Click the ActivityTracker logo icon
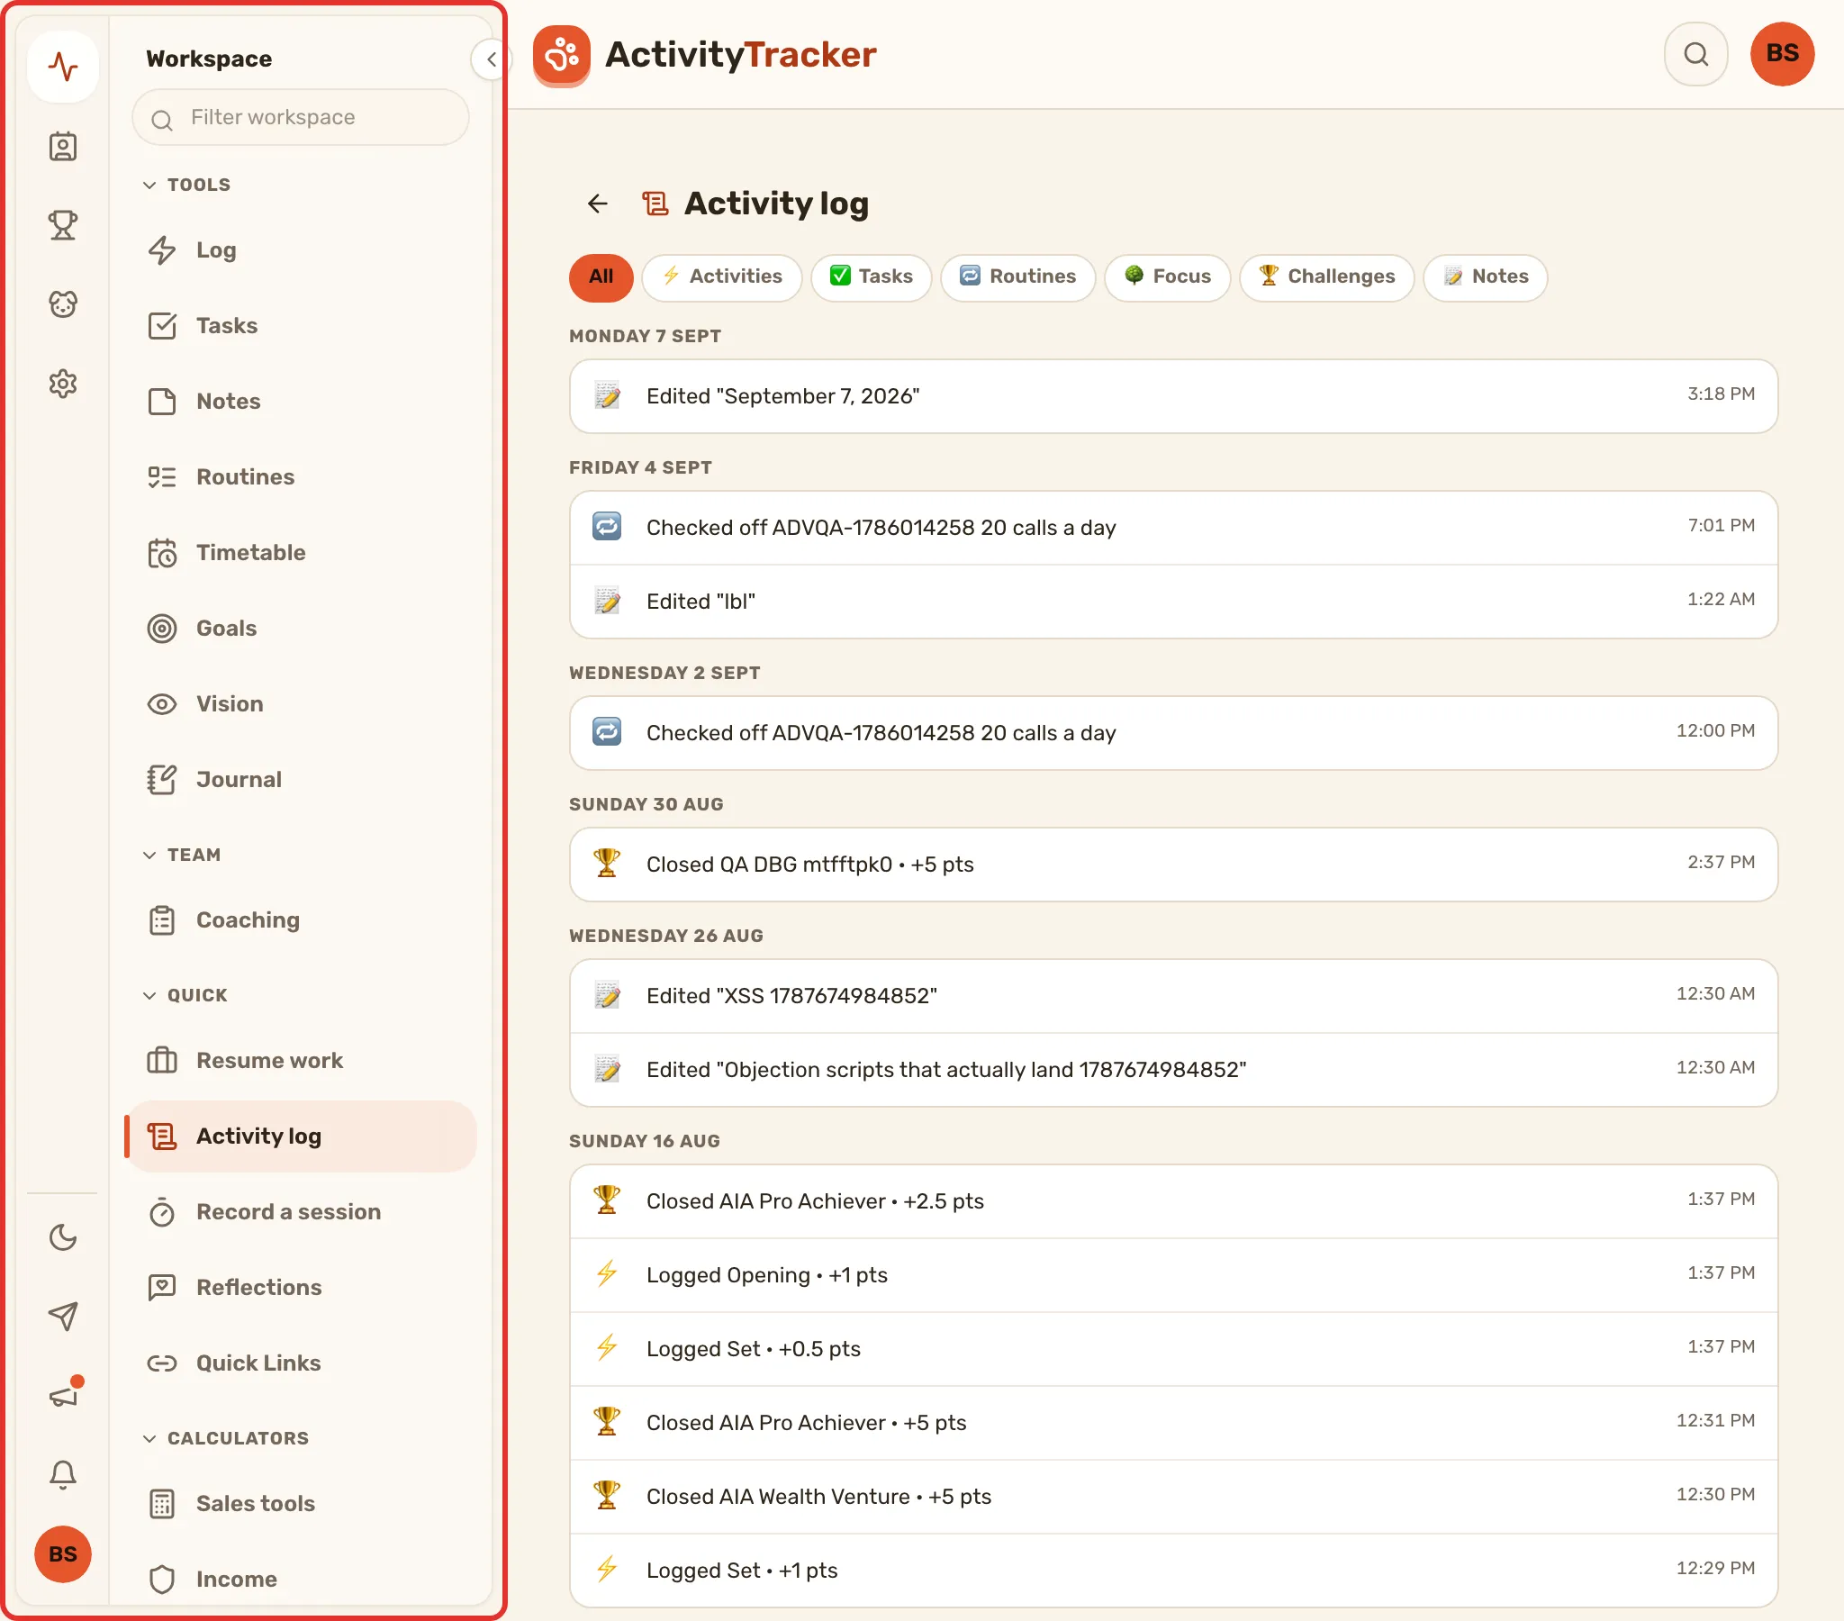 pyautogui.click(x=561, y=56)
